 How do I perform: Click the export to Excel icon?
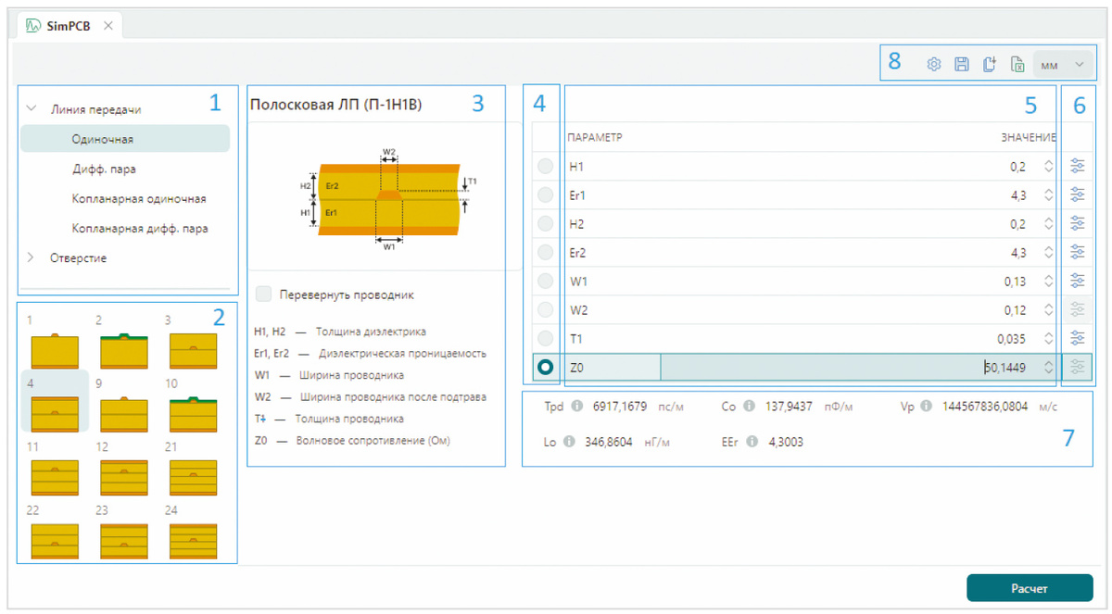coord(1017,65)
